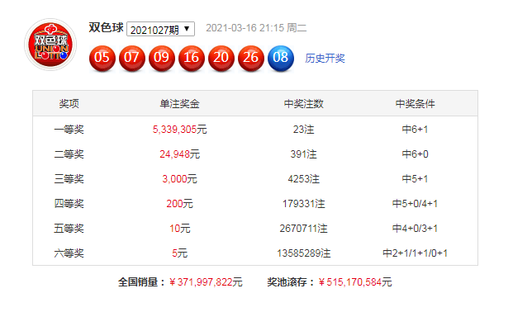Click the 2670711注 winners count
The image size is (513, 312).
pos(304,229)
